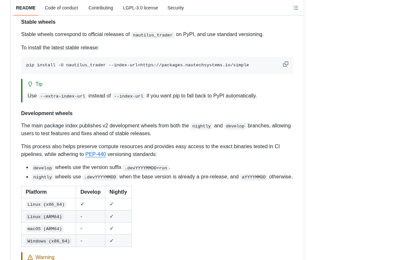
Task: Click the Tip lightbulb icon
Action: click(30, 84)
